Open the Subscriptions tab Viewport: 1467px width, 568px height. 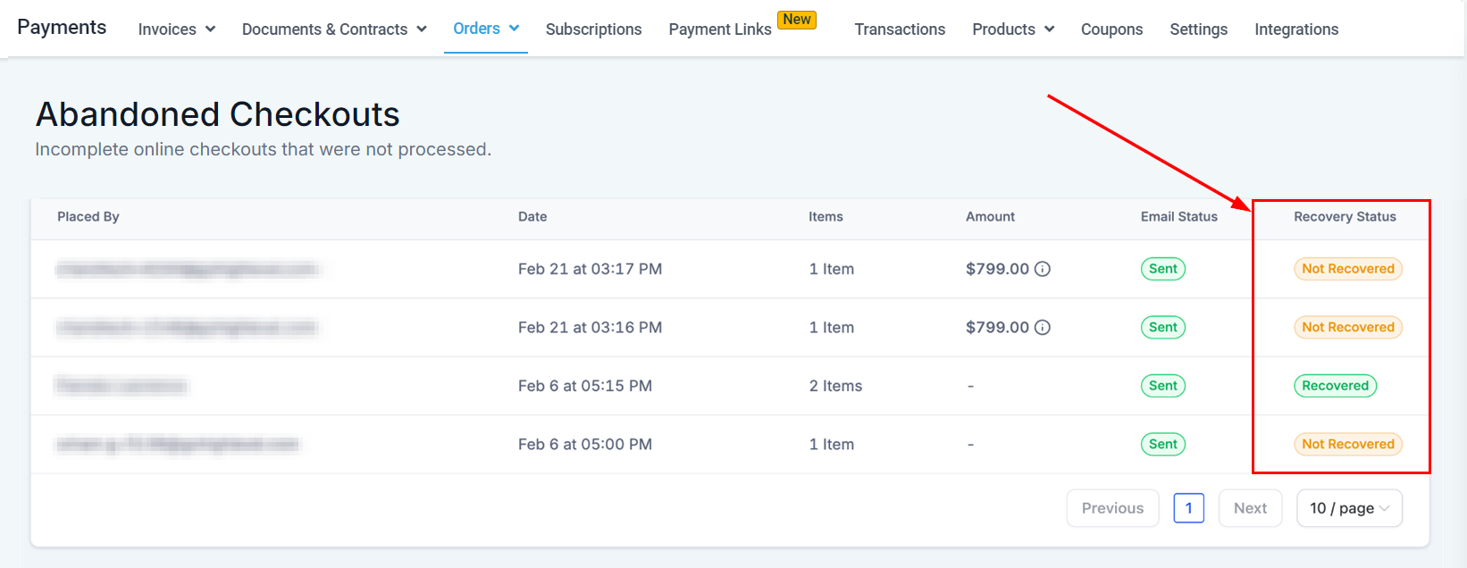(593, 29)
